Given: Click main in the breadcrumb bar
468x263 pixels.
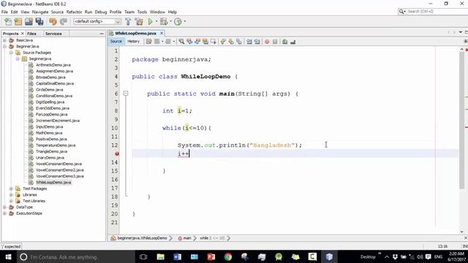Looking at the screenshot, I should coord(187,238).
